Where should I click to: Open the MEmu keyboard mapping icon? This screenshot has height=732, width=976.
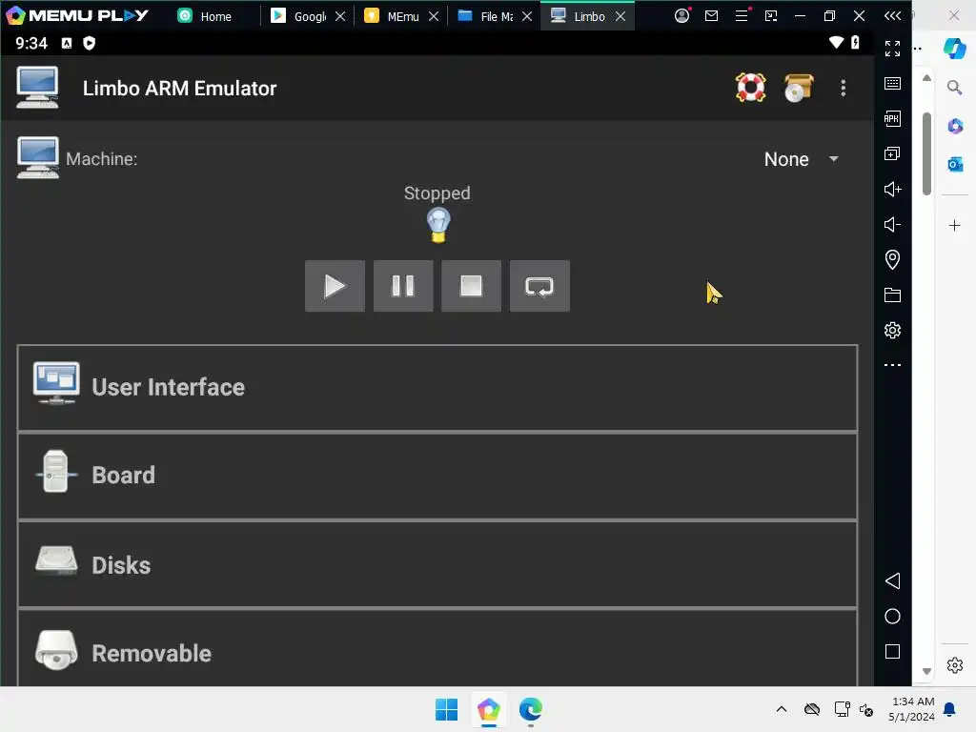[x=892, y=84]
